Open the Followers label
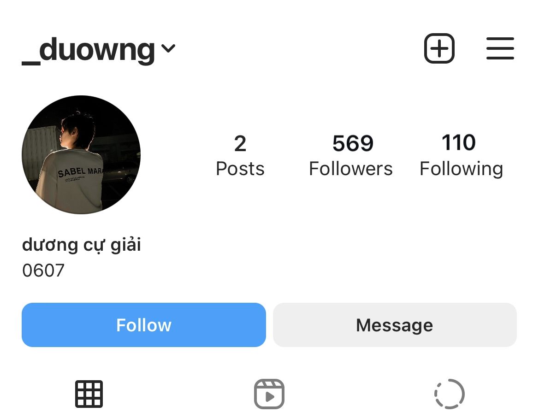Viewport: 539px width, 418px height. [x=350, y=169]
